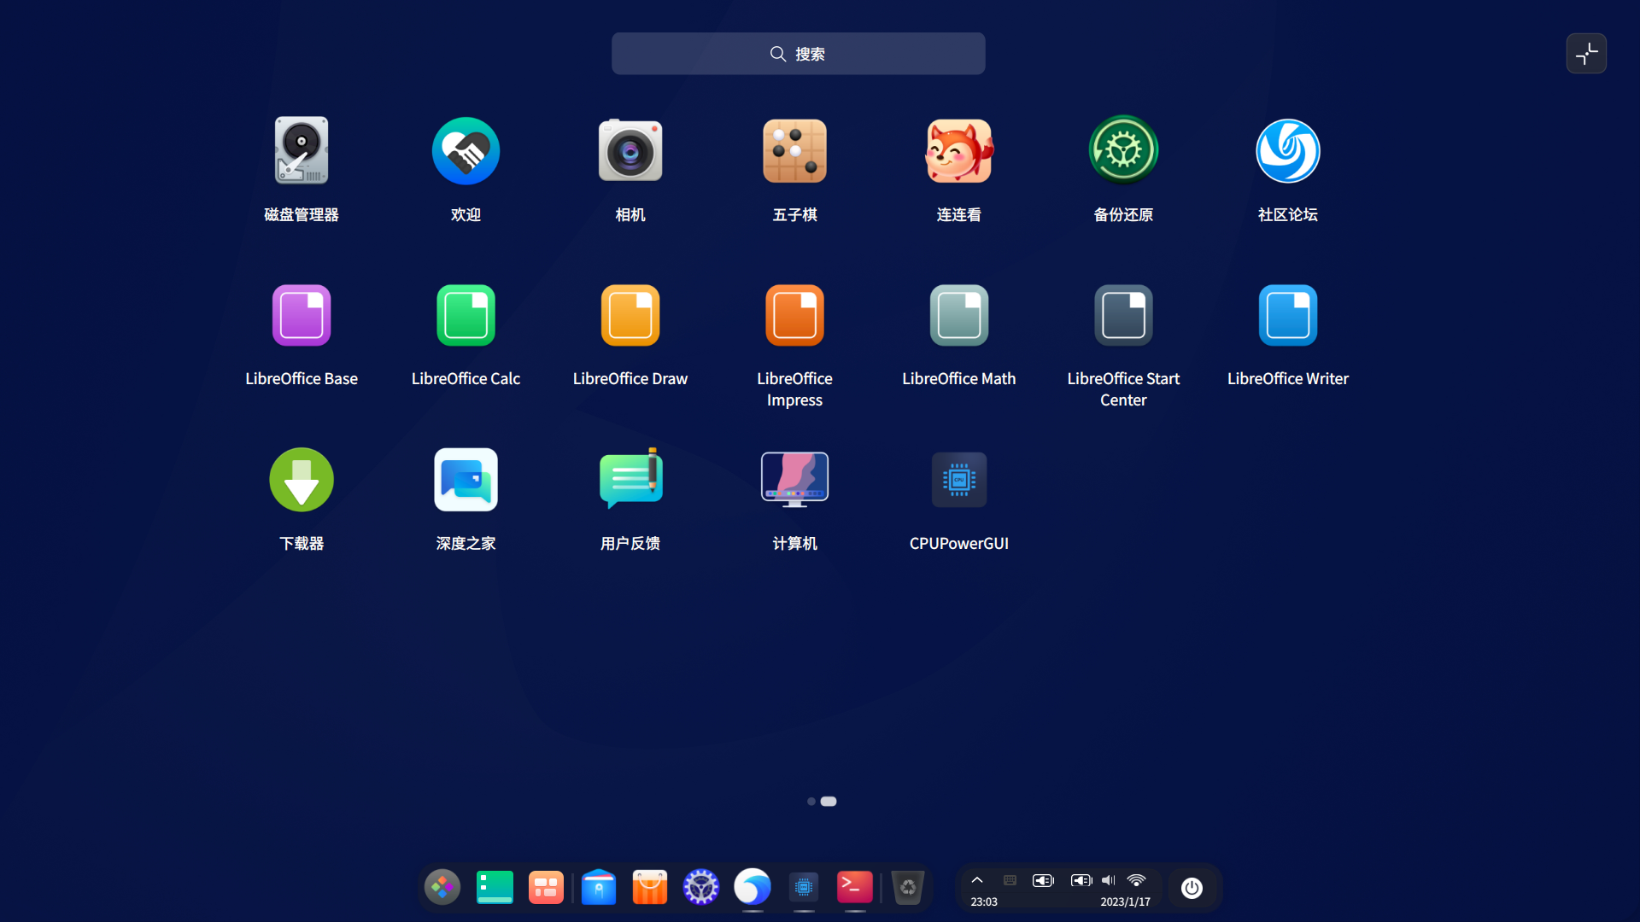Click the 搜索 search field
This screenshot has width=1640, height=922.
798,54
